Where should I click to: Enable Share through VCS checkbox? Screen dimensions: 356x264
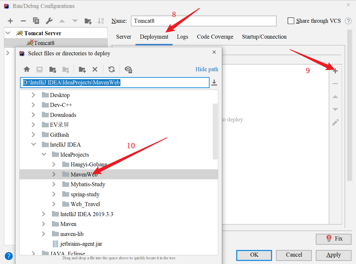pos(291,21)
